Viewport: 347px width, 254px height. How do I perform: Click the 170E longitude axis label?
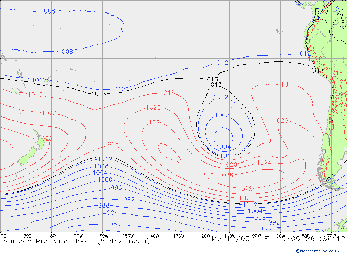click(x=26, y=236)
